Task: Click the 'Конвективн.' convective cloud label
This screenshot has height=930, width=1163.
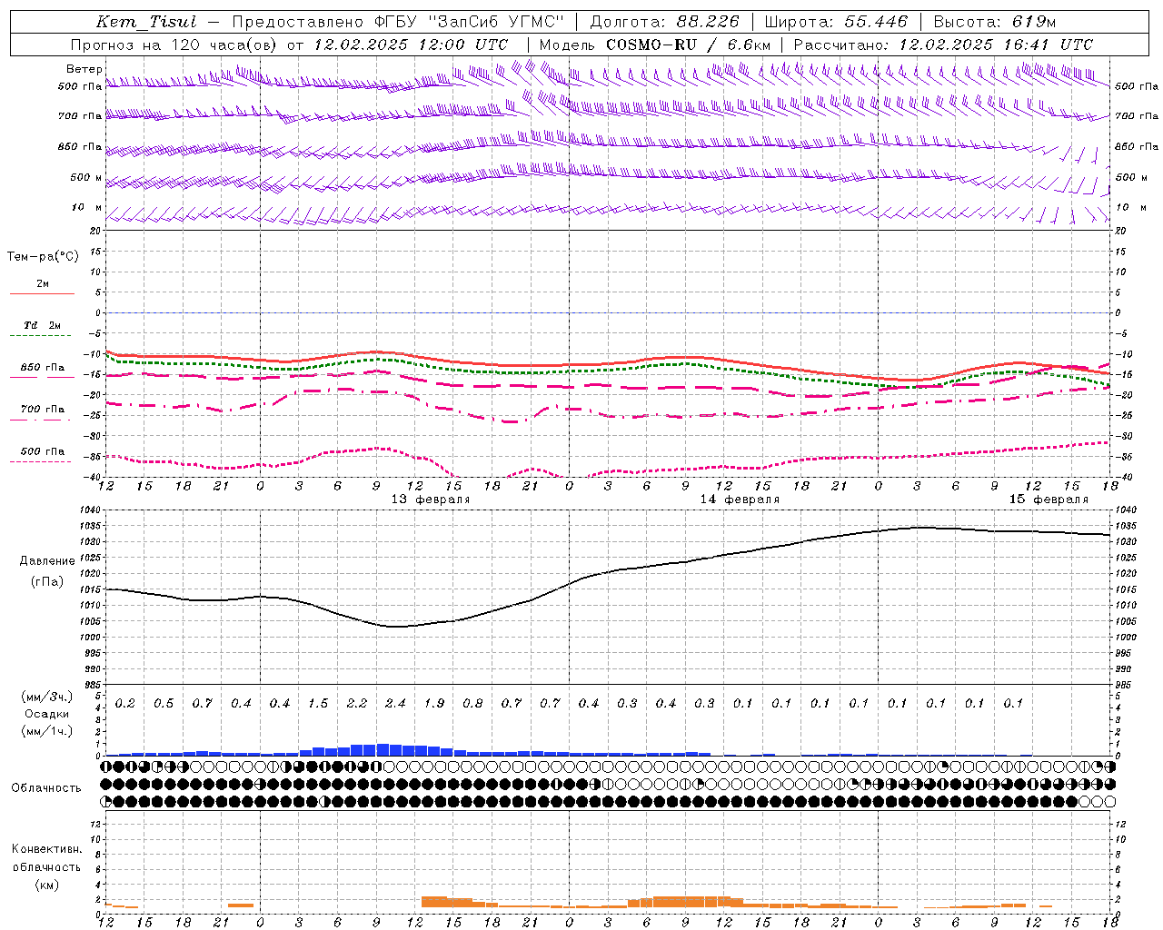Action: (x=46, y=849)
